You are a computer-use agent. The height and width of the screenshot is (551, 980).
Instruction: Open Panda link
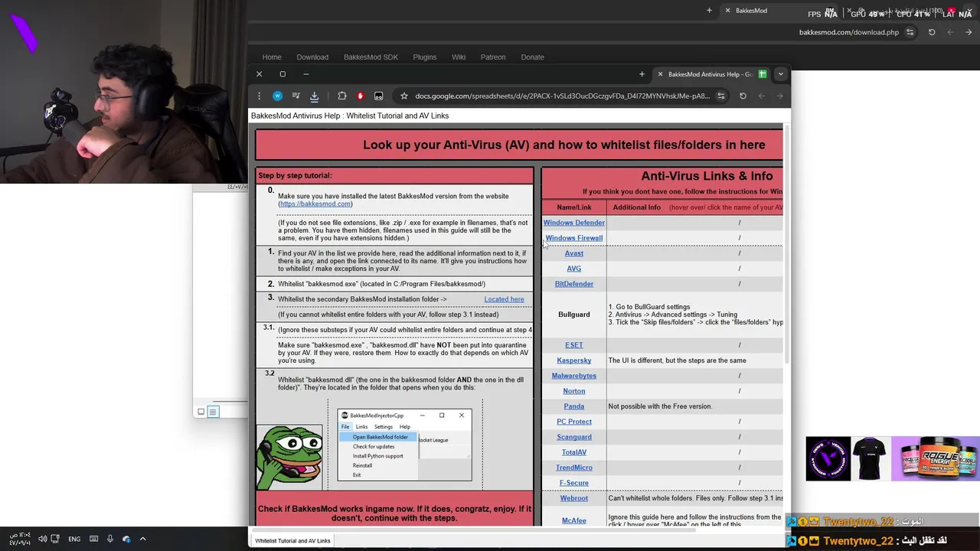tap(573, 406)
